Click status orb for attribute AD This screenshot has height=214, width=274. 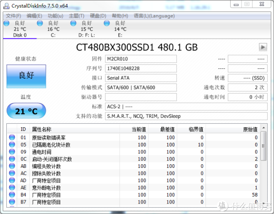click(x=12, y=180)
